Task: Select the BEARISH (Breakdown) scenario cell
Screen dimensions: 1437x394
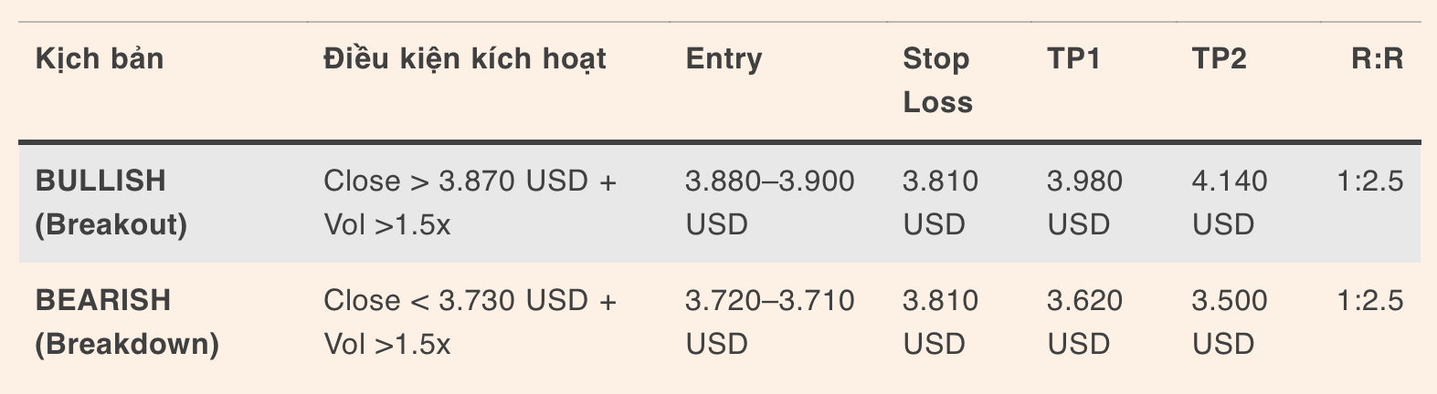Action: tap(127, 322)
